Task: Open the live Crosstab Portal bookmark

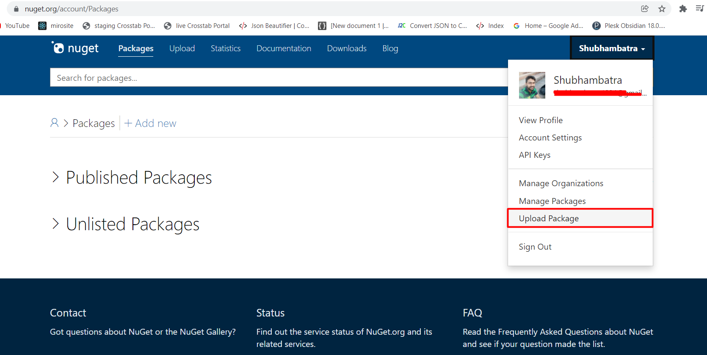Action: click(197, 26)
